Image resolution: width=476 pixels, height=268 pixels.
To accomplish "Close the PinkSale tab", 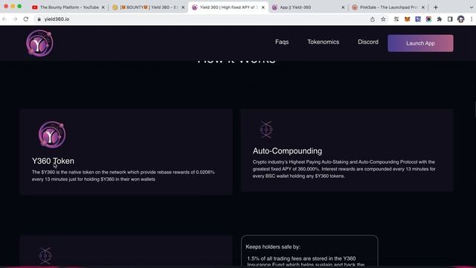I will pos(423,7).
